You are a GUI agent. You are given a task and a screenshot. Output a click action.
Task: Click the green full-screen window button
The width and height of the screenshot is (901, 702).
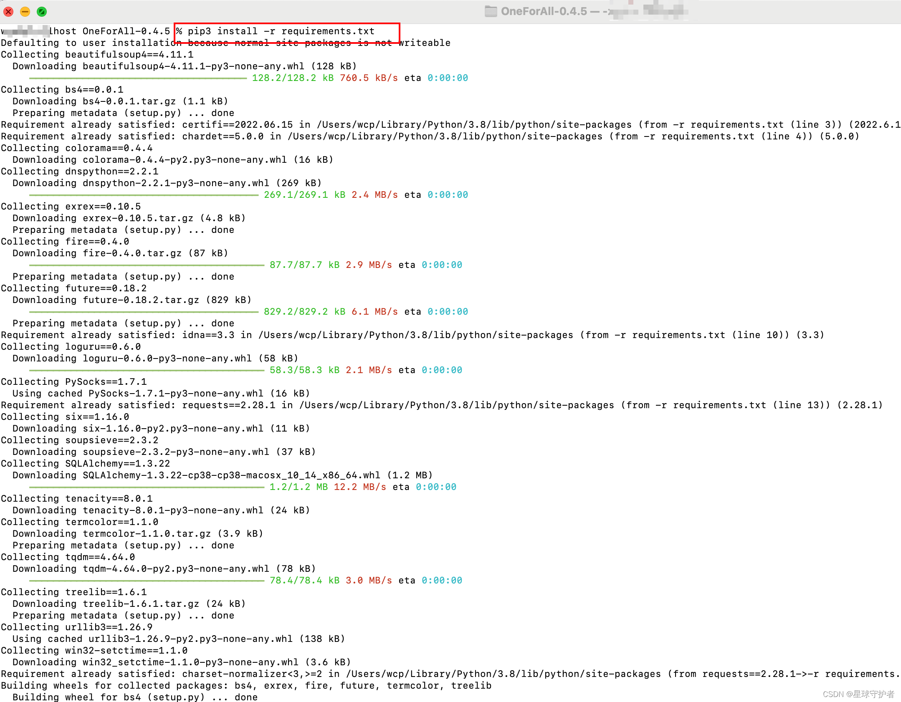42,12
